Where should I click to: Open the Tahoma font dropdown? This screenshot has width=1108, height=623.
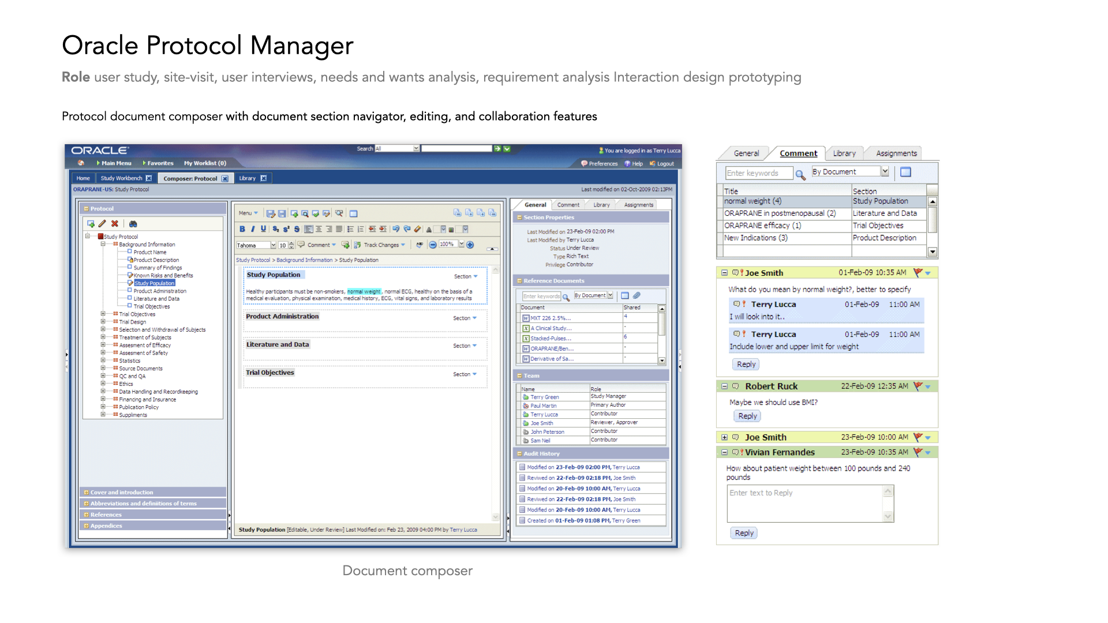(273, 245)
